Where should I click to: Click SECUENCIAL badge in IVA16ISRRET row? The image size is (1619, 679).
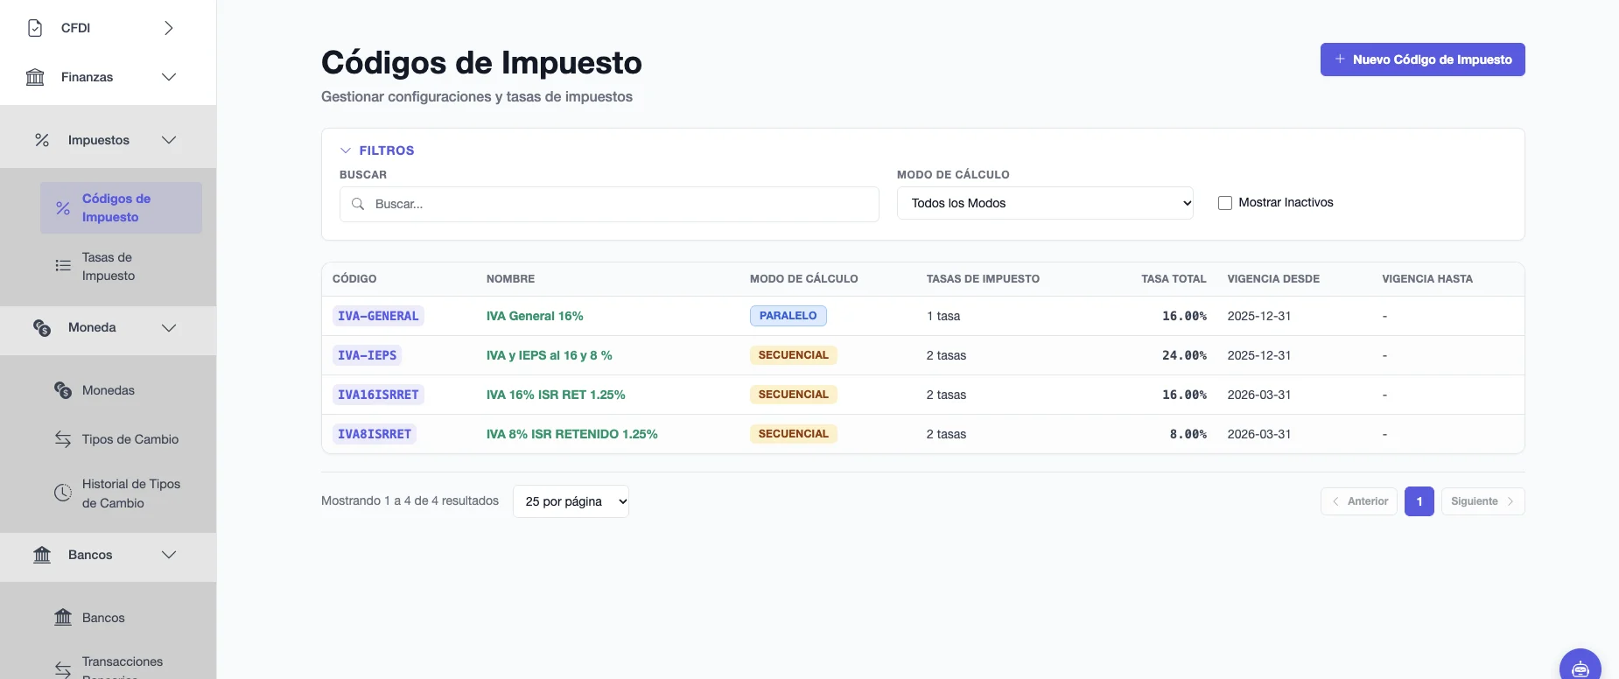pyautogui.click(x=793, y=395)
